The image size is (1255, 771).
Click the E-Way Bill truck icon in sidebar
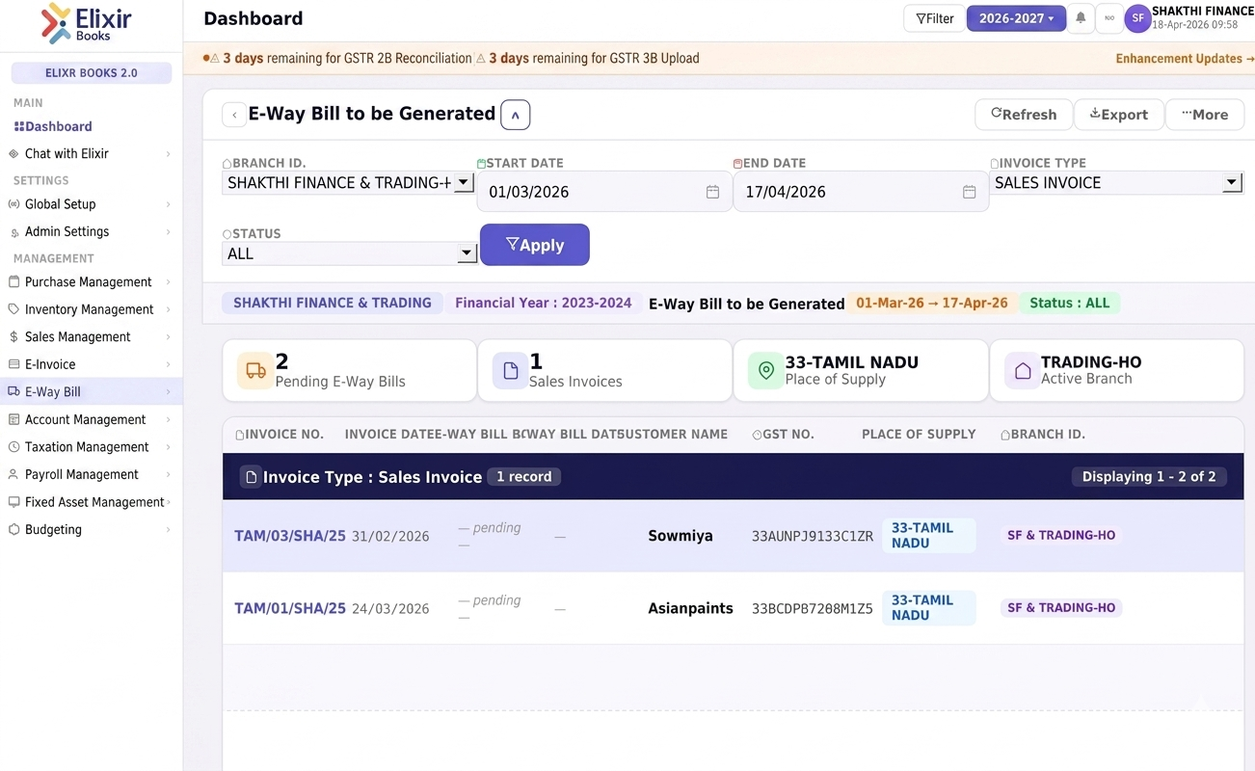[14, 391]
